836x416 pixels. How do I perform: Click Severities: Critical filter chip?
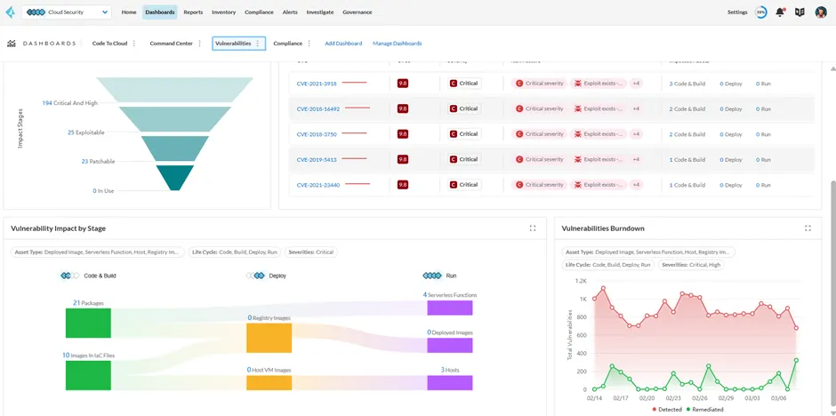click(311, 252)
